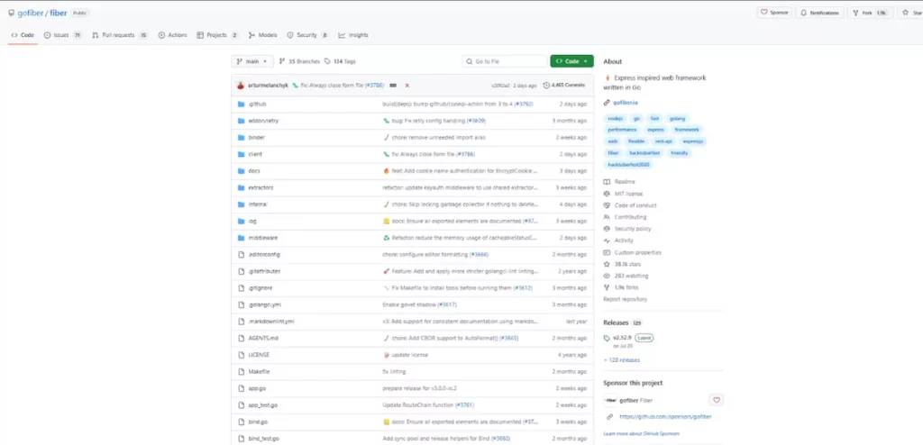923x445 pixels.
Task: Expand the commit message ellipsis button
Action: pos(393,85)
